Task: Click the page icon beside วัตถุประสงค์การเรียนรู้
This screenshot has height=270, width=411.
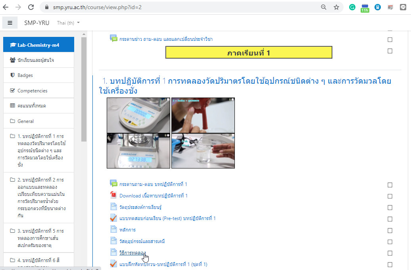Action: pos(113,207)
